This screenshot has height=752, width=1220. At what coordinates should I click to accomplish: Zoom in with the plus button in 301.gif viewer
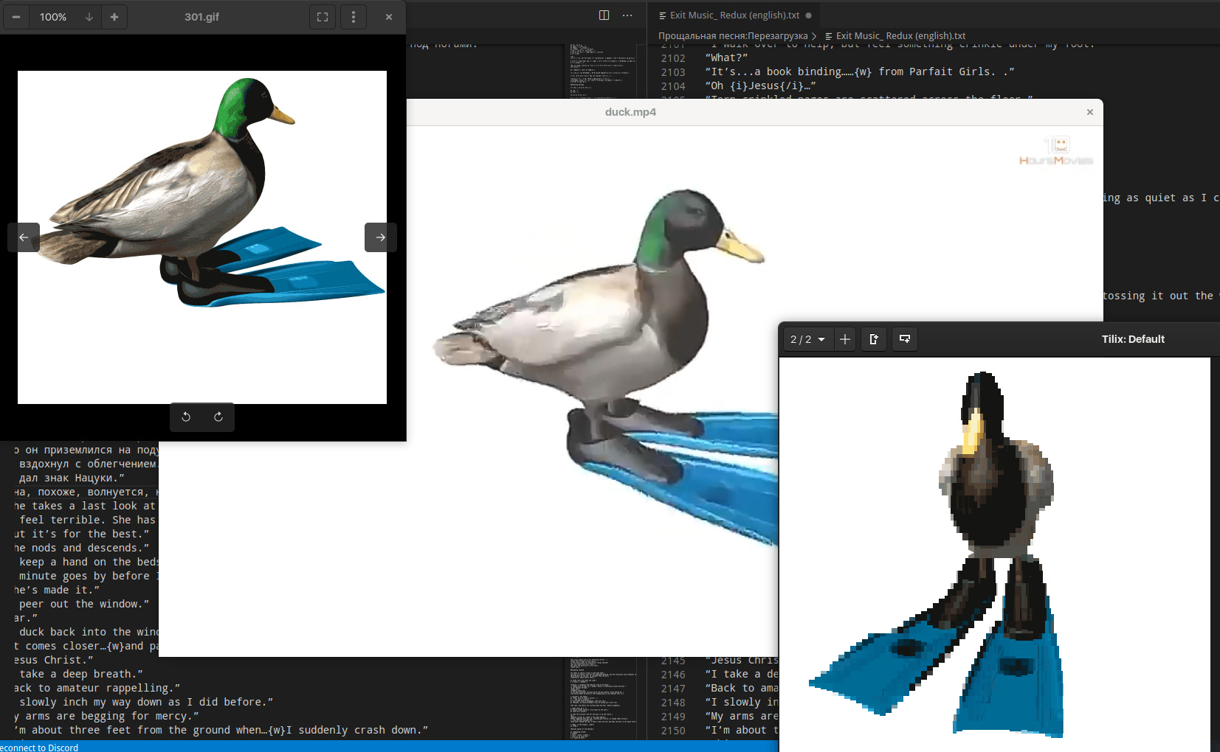114,17
